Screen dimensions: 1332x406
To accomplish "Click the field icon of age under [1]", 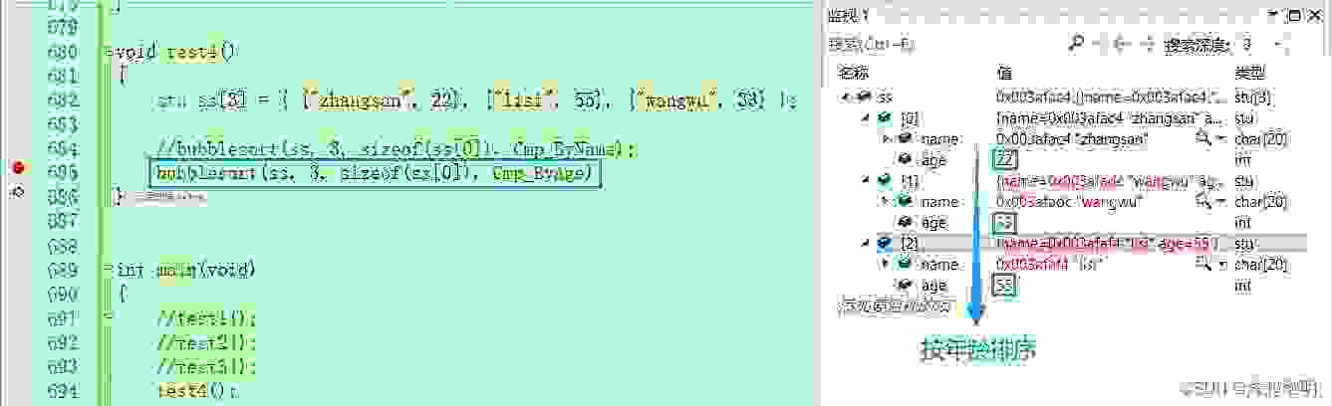I will pos(905,223).
